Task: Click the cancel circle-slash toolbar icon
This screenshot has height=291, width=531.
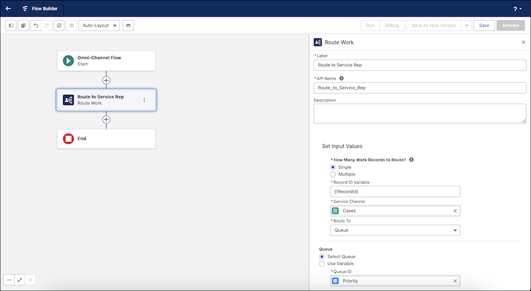Action: tap(59, 25)
